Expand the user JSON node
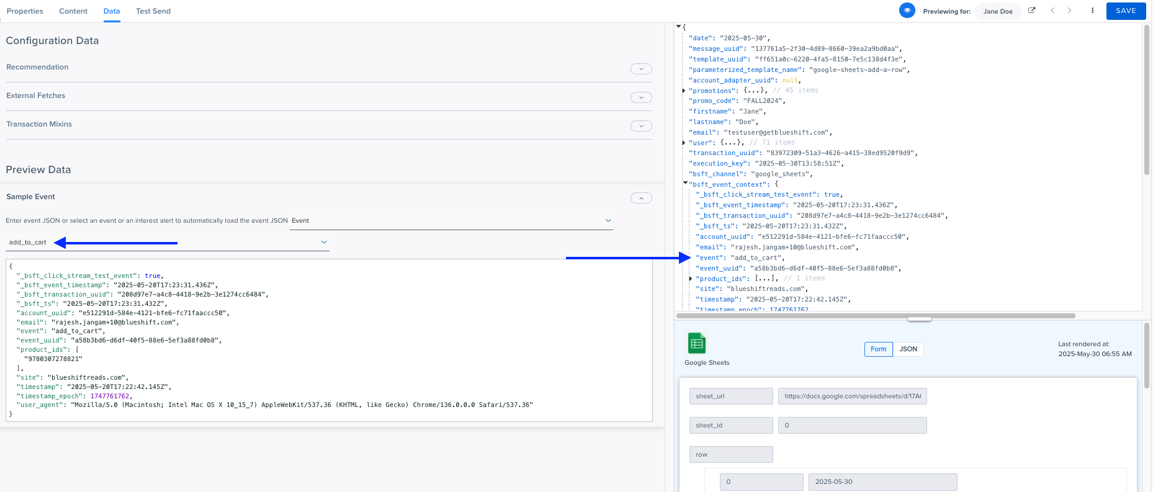The width and height of the screenshot is (1153, 492). pyautogui.click(x=684, y=143)
